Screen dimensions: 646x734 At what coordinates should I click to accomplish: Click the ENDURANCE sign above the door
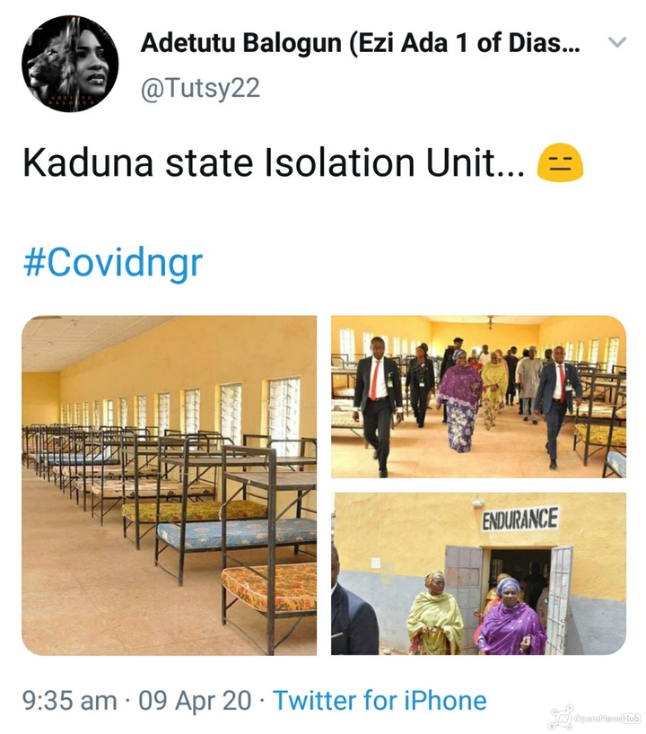pyautogui.click(x=520, y=519)
